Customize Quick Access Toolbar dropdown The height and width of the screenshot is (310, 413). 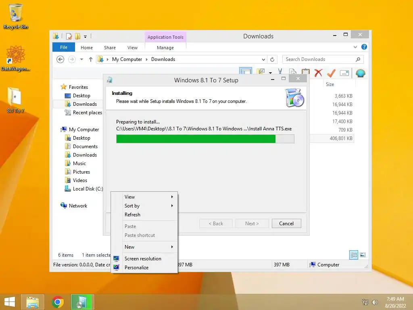[x=86, y=37]
